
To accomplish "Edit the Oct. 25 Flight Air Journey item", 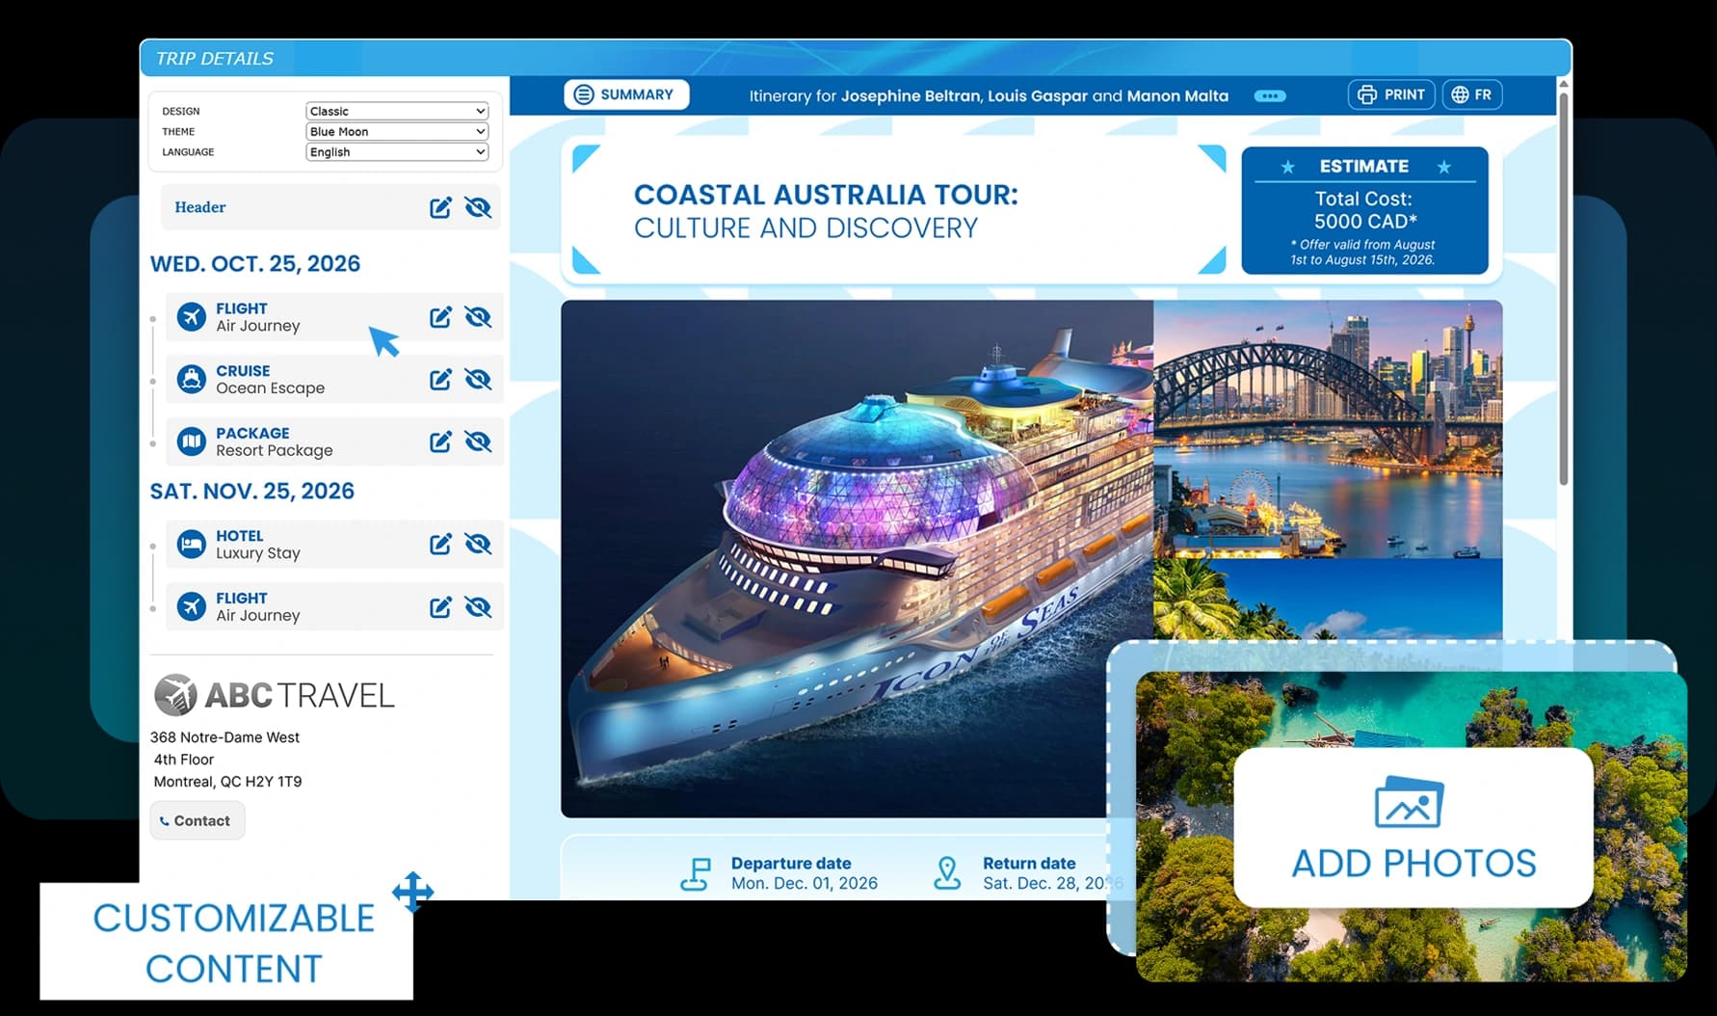I will pos(440,317).
